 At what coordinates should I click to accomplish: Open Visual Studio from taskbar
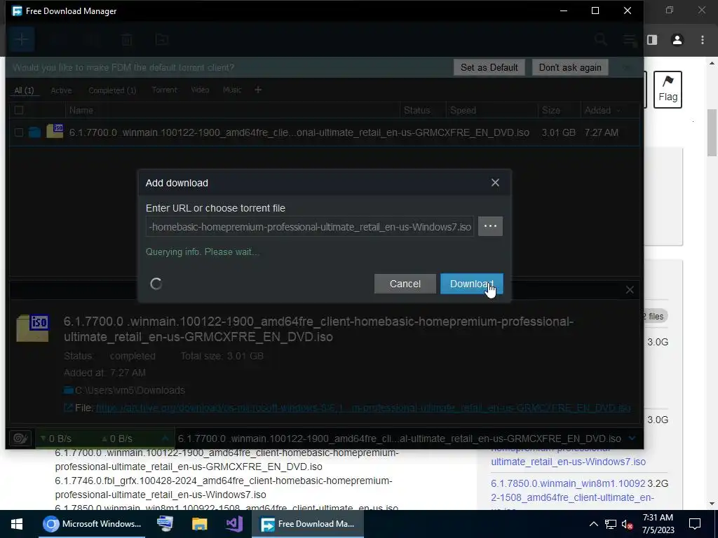click(x=233, y=524)
